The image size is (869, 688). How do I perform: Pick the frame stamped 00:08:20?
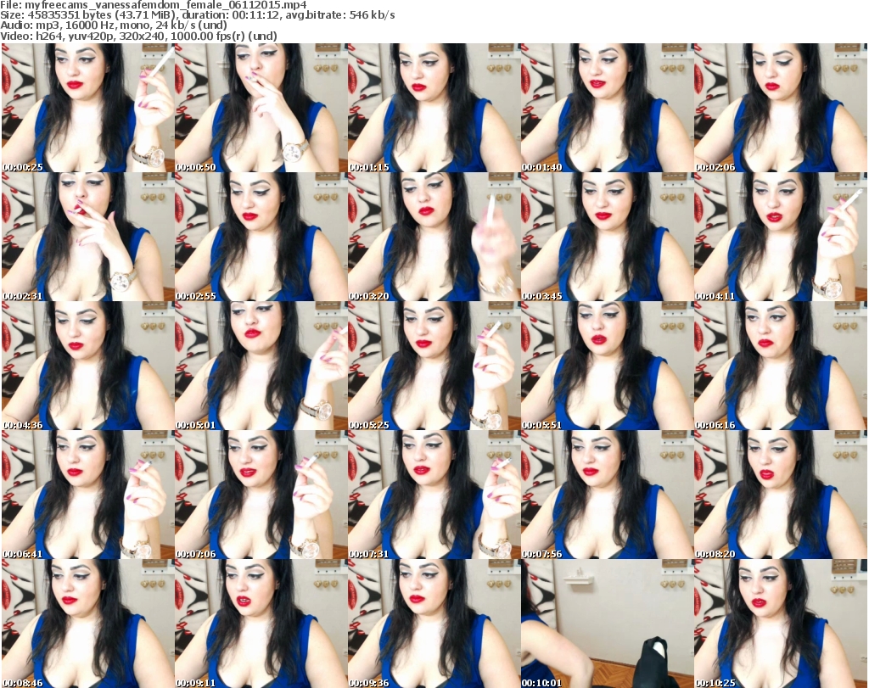(780, 495)
